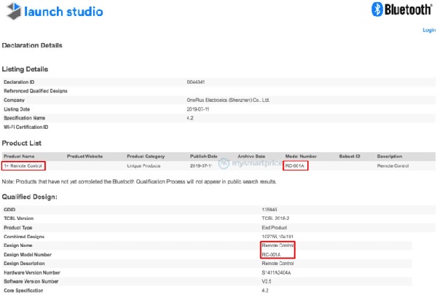Click the Wi-Fi Certification ID label
The image size is (437, 295).
coord(26,127)
